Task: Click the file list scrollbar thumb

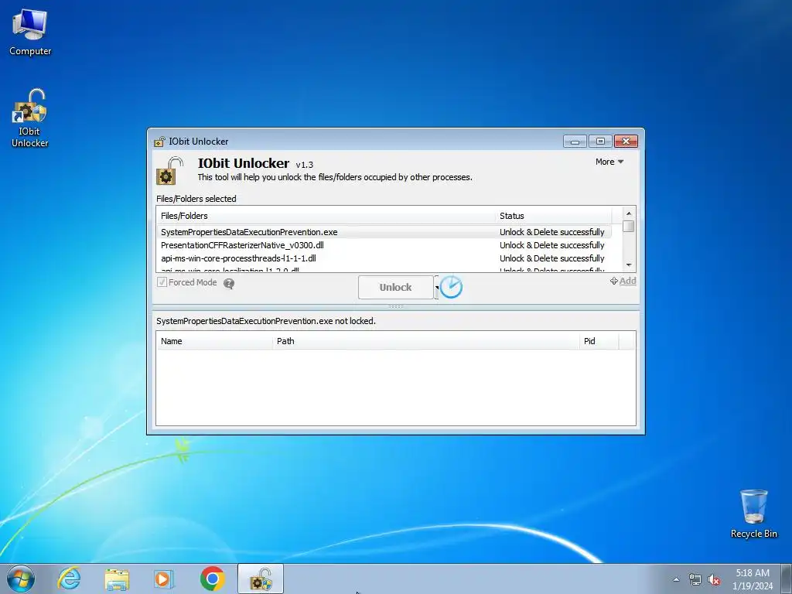Action: click(x=629, y=227)
